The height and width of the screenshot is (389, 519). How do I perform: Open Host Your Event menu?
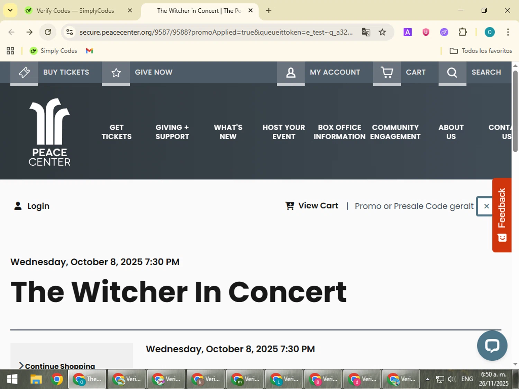coord(284,132)
